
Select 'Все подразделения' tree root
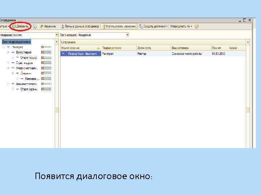pyautogui.click(x=16, y=42)
